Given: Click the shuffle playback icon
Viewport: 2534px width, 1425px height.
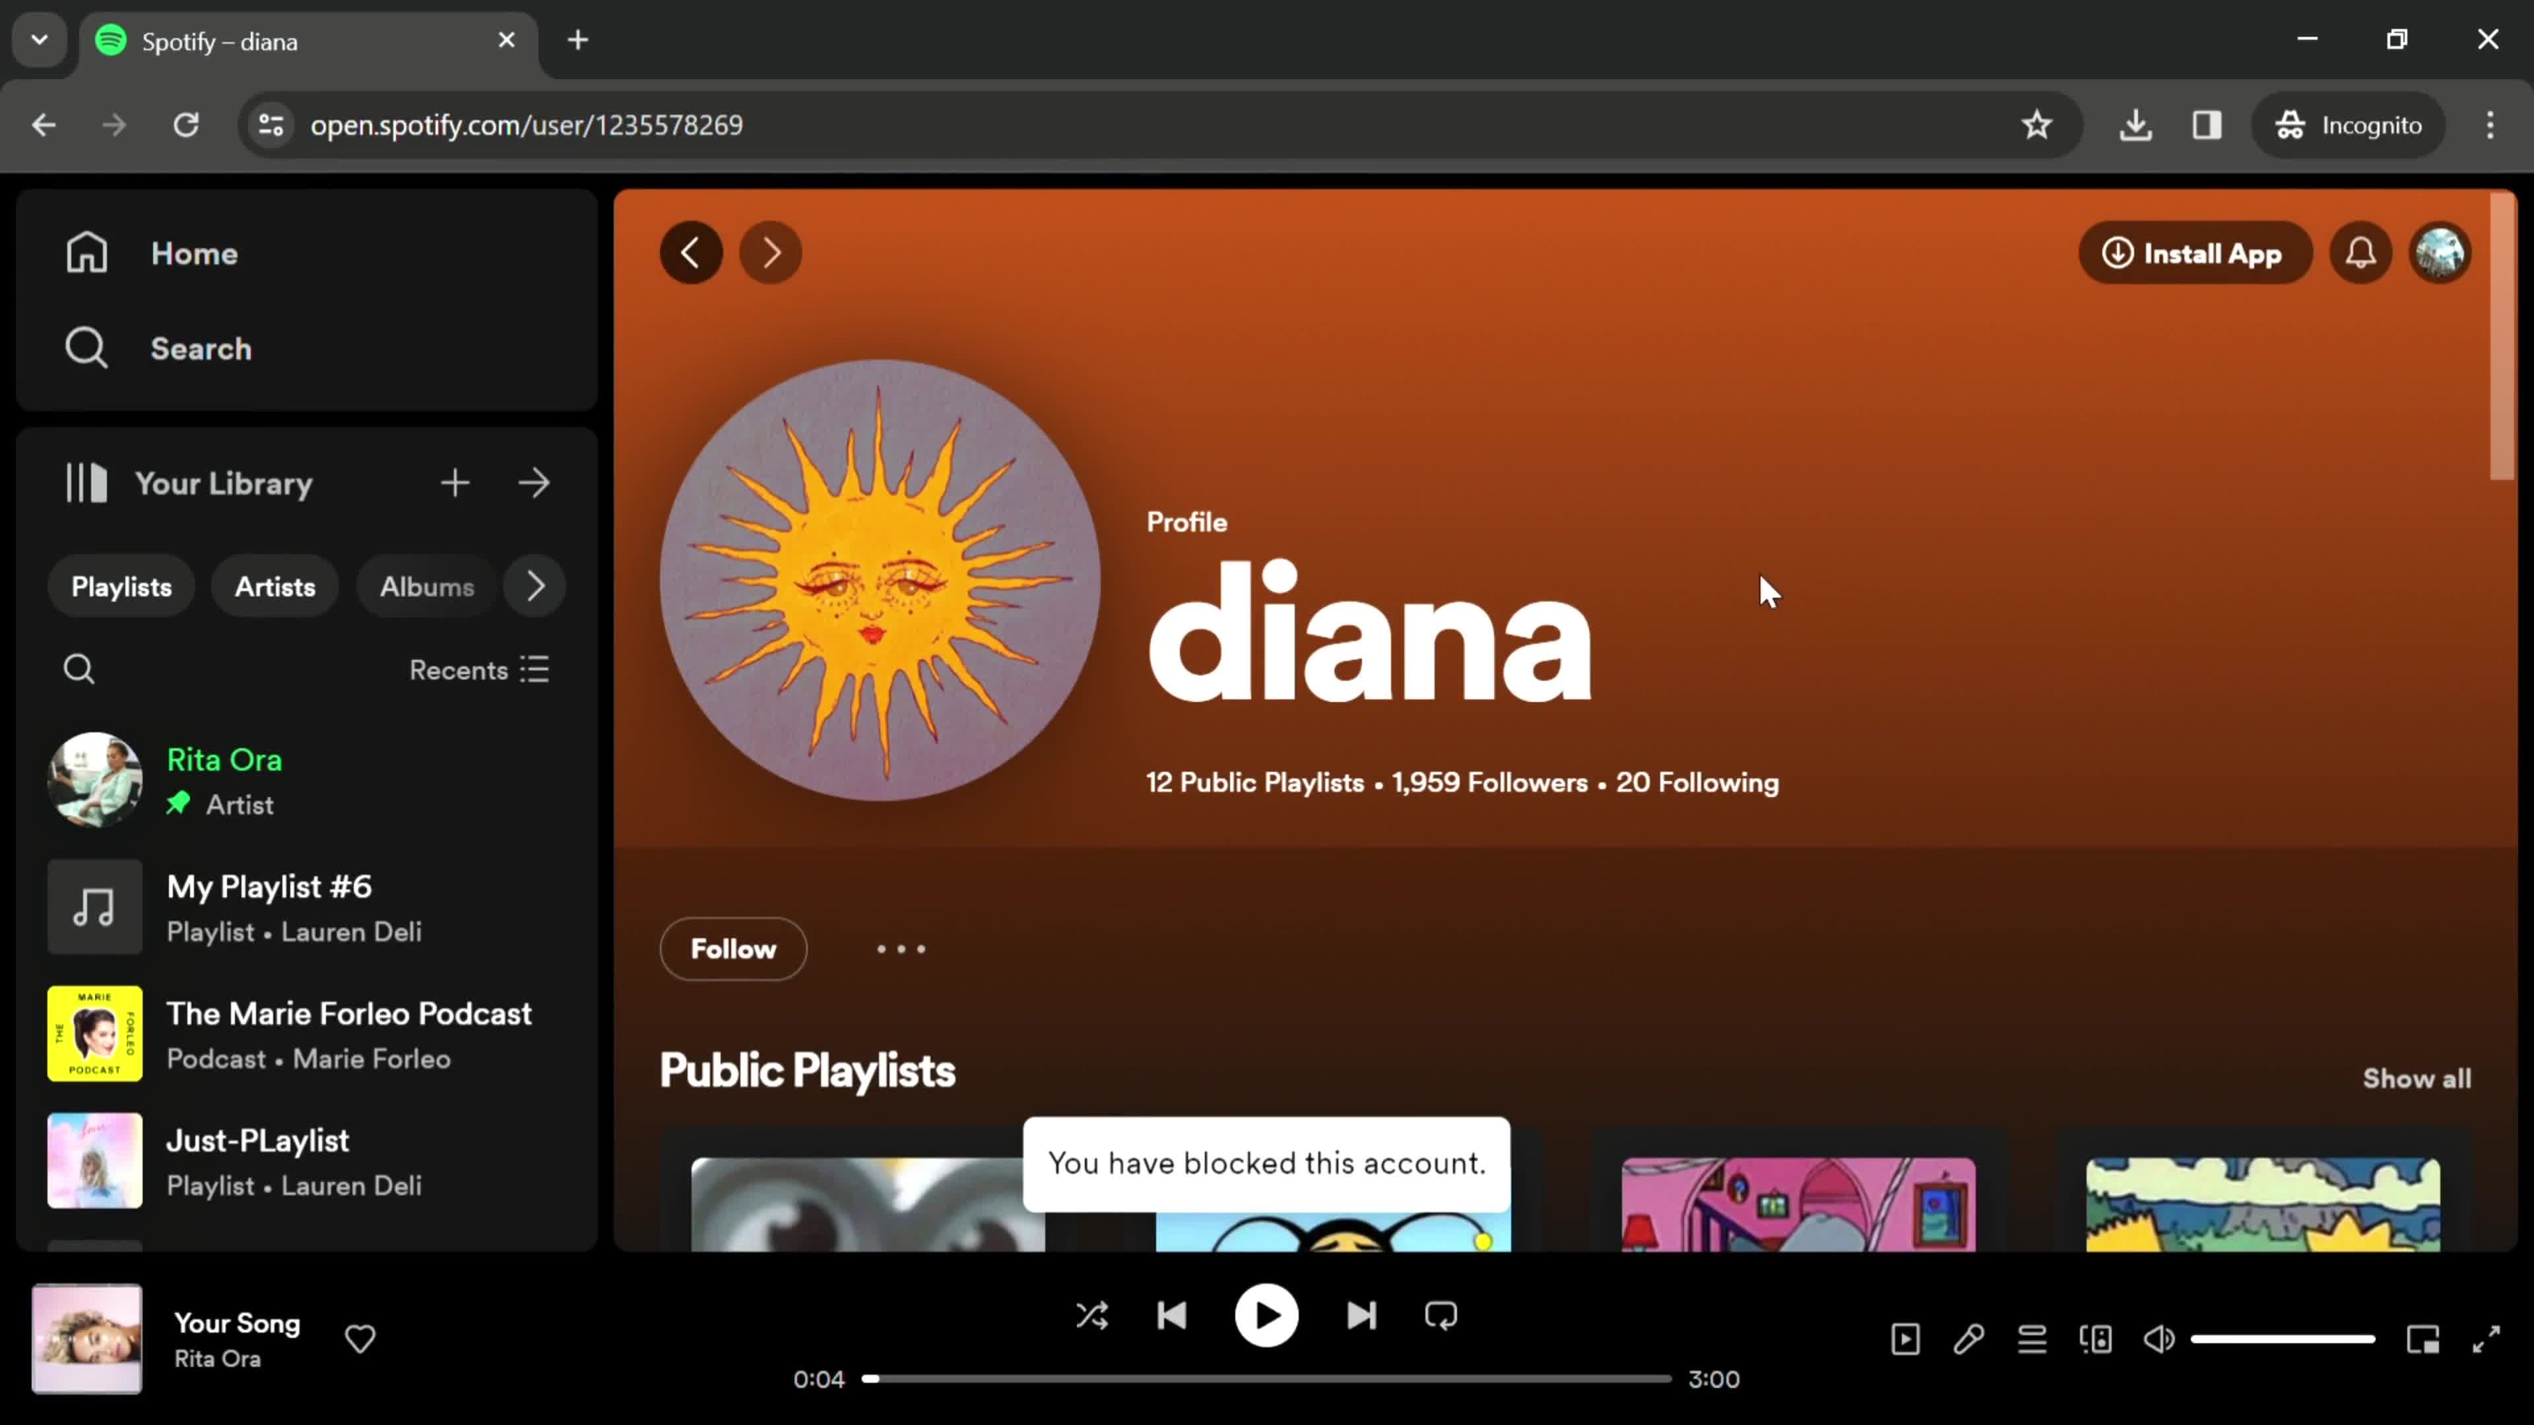Looking at the screenshot, I should [1093, 1315].
